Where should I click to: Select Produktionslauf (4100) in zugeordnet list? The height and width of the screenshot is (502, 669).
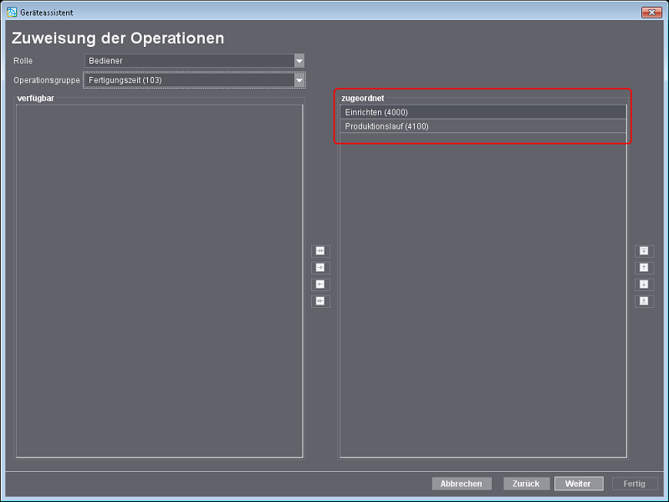(483, 126)
